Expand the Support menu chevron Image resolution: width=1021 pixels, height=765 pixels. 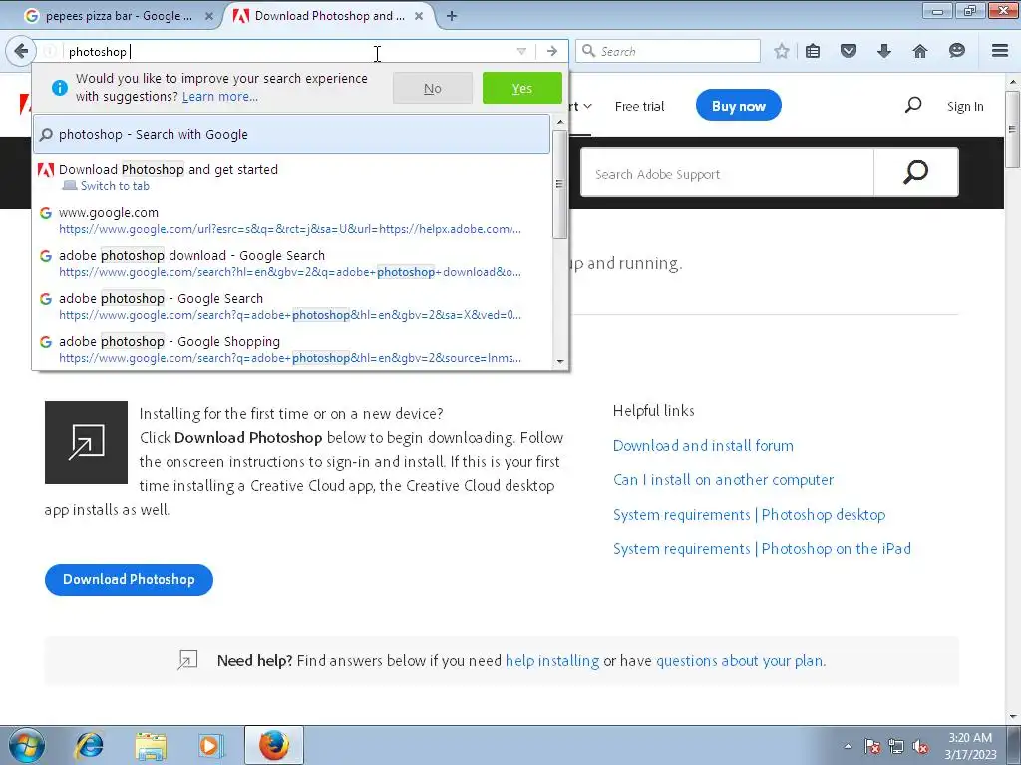586,106
